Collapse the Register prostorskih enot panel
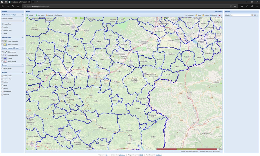This screenshot has height=156, width=260. pos(23,48)
